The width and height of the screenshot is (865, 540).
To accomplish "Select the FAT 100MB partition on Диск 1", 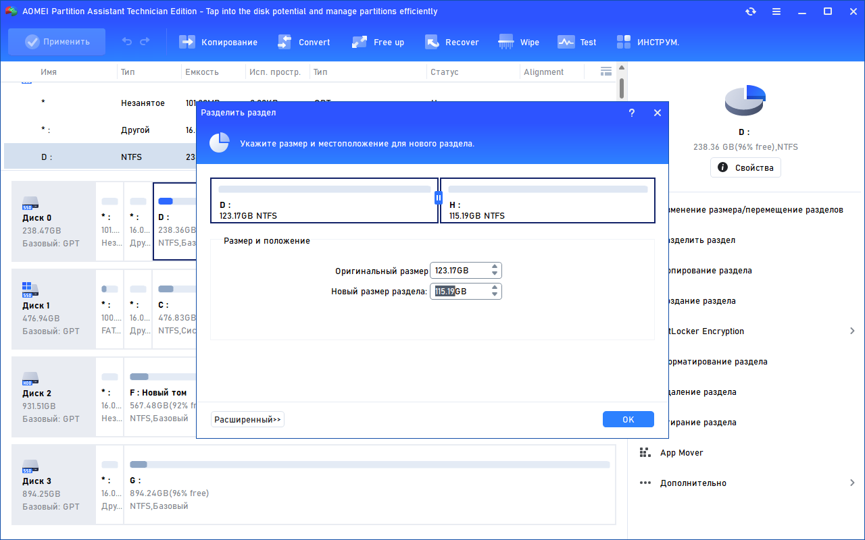I will tap(109, 308).
